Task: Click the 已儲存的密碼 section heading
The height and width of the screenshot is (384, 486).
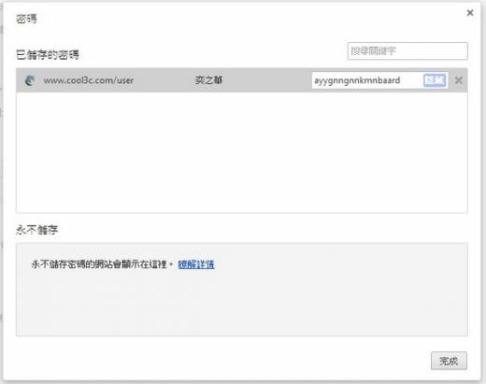Action: click(x=48, y=55)
